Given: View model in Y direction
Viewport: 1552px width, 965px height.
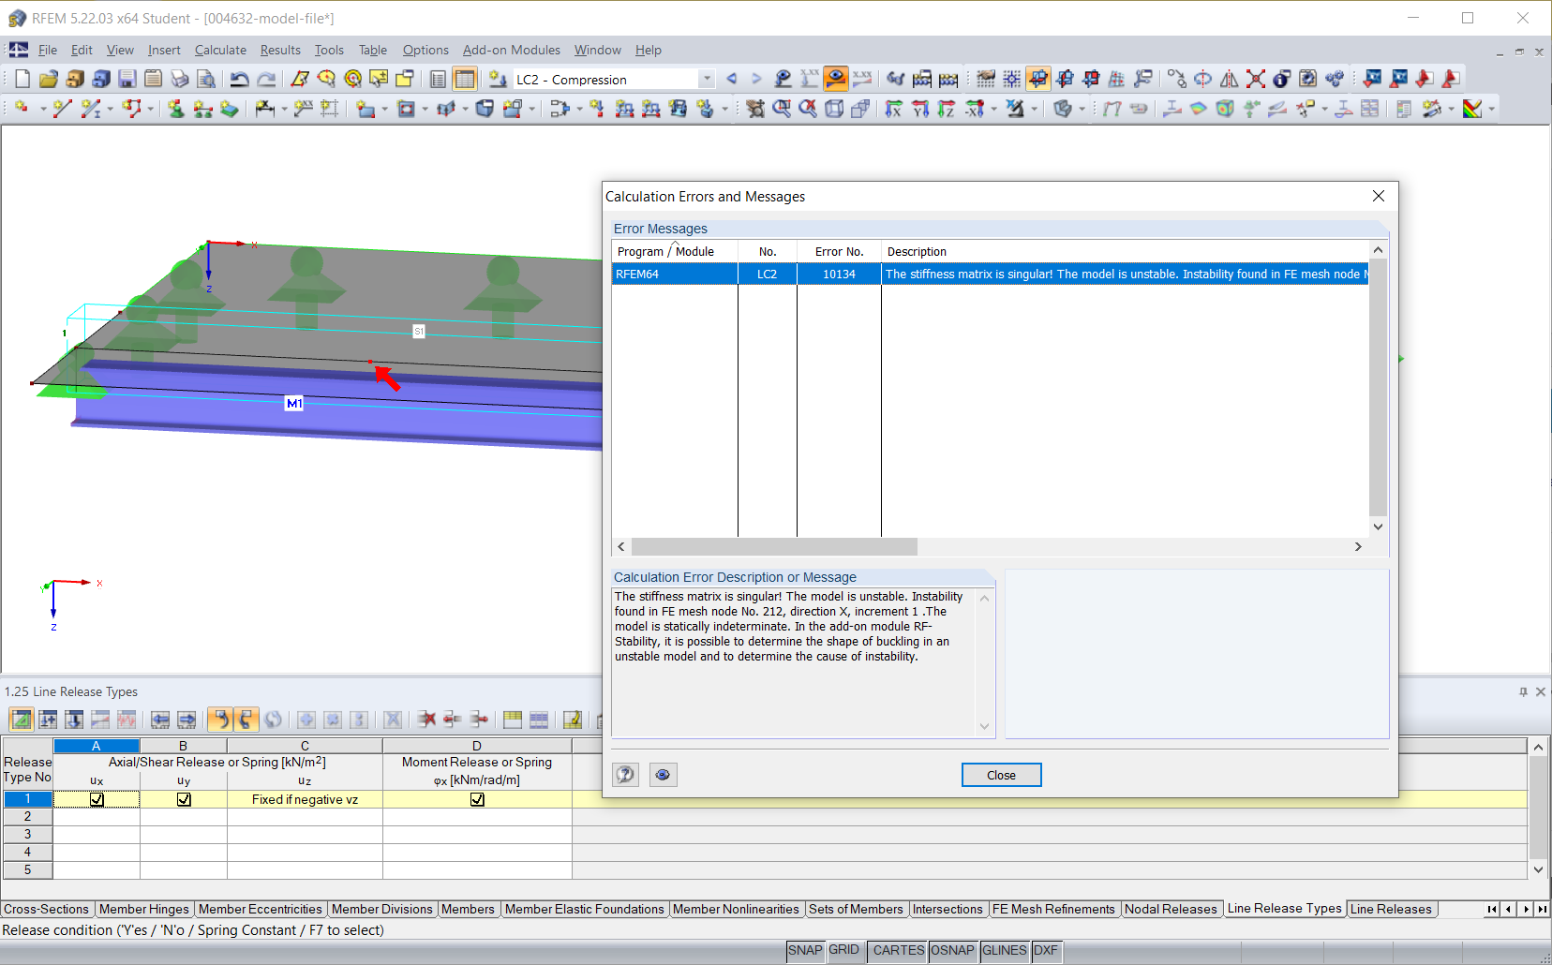Looking at the screenshot, I should (x=920, y=110).
